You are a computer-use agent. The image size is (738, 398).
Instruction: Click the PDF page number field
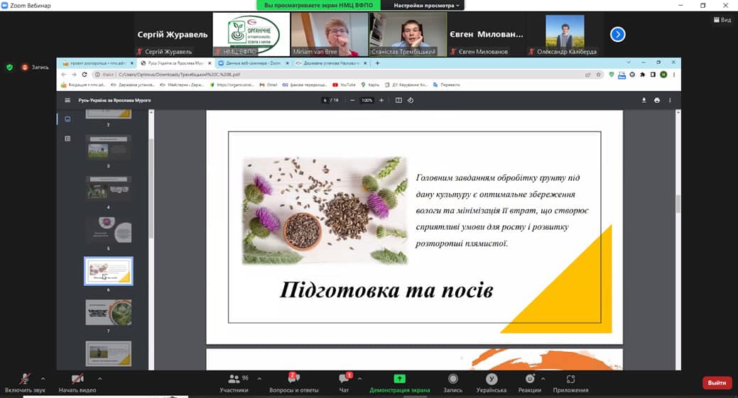[325, 100]
